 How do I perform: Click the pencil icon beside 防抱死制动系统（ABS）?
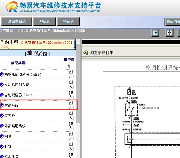click(x=2, y=75)
